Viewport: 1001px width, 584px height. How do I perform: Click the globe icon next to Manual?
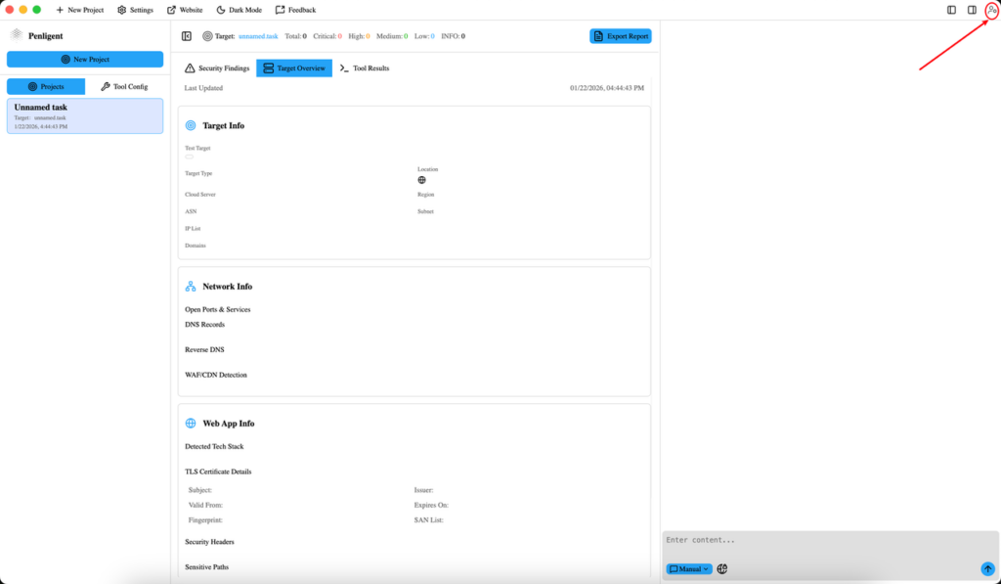pos(722,568)
